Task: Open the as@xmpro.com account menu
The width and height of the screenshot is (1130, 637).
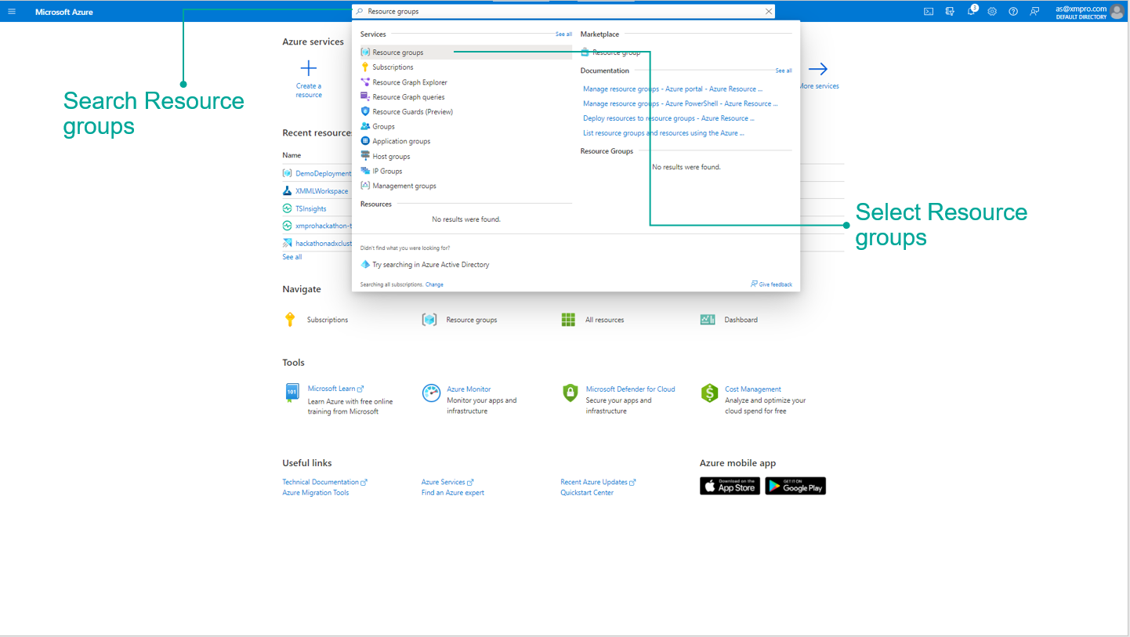Action: [1090, 12]
